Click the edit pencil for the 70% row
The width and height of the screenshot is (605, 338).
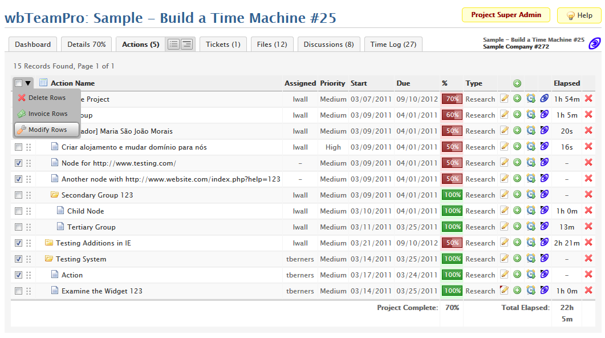pos(504,99)
